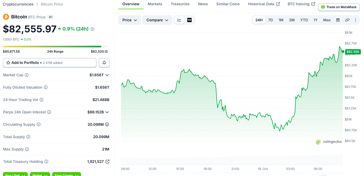364x176 pixels.
Task: Click Market Cap info icon
Action: click(27, 75)
